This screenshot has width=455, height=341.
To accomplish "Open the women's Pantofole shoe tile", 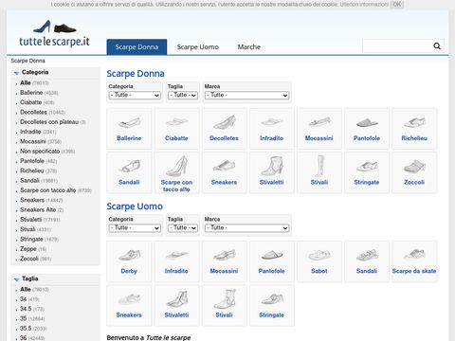I will 367,129.
